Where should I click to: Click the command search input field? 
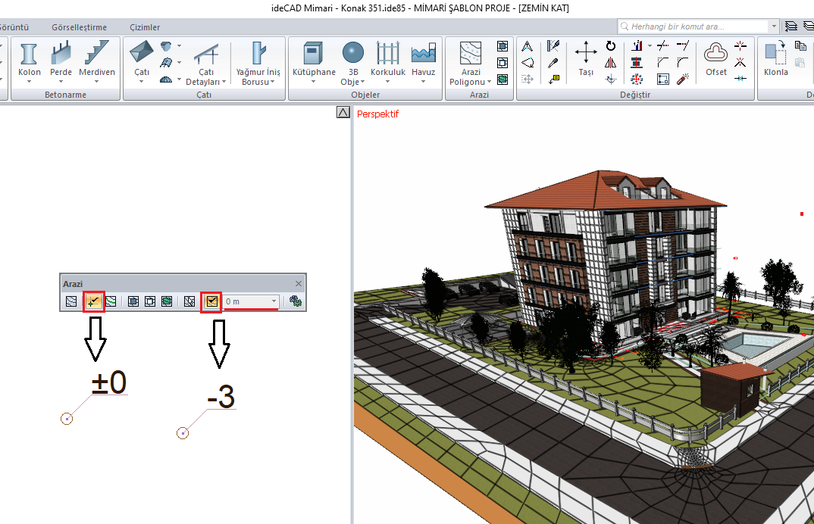(697, 27)
